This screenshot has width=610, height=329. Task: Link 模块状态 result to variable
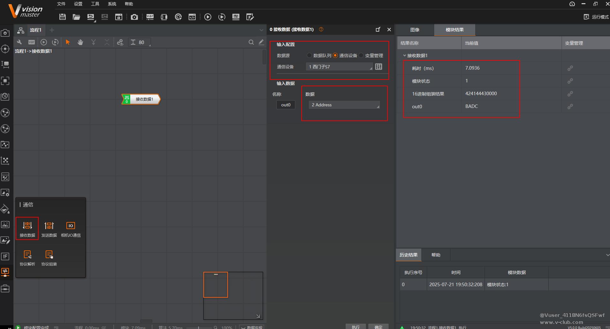click(570, 81)
